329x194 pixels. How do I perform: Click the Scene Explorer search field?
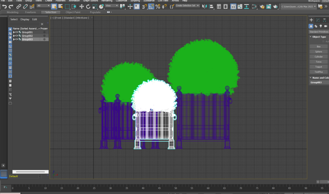(24, 24)
